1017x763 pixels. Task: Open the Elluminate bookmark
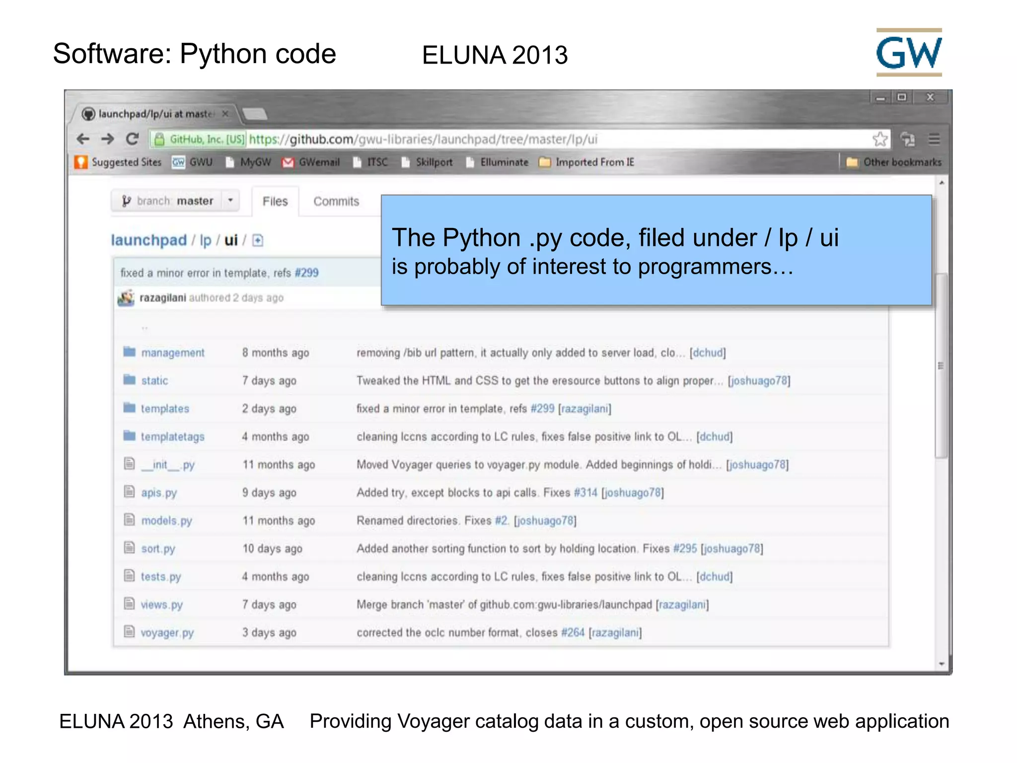click(497, 162)
